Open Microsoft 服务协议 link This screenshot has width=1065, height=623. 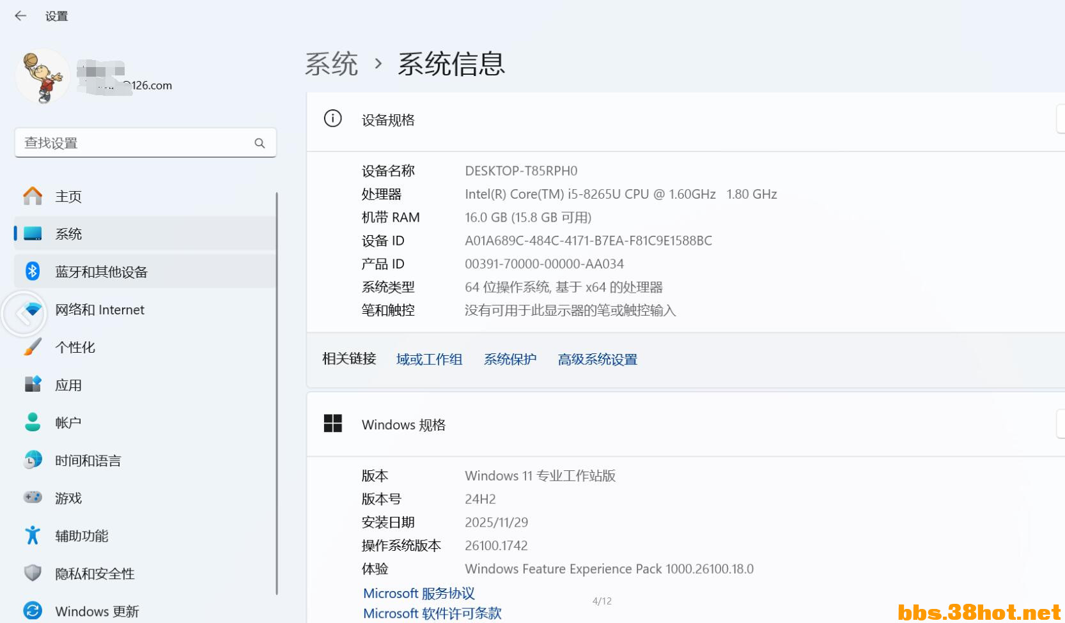(x=419, y=593)
